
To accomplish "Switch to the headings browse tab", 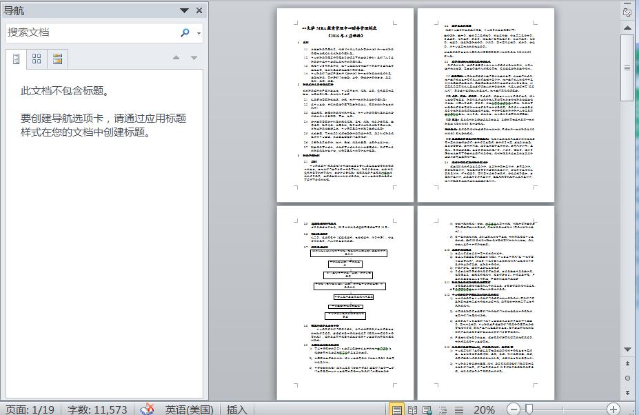I will tap(17, 59).
